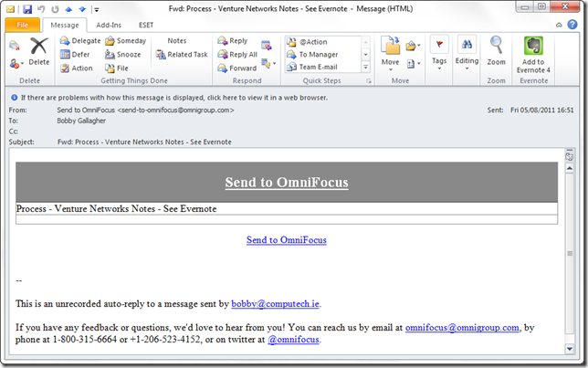Click the File button in Getting Things Done group
588x368 pixels.
tap(117, 68)
